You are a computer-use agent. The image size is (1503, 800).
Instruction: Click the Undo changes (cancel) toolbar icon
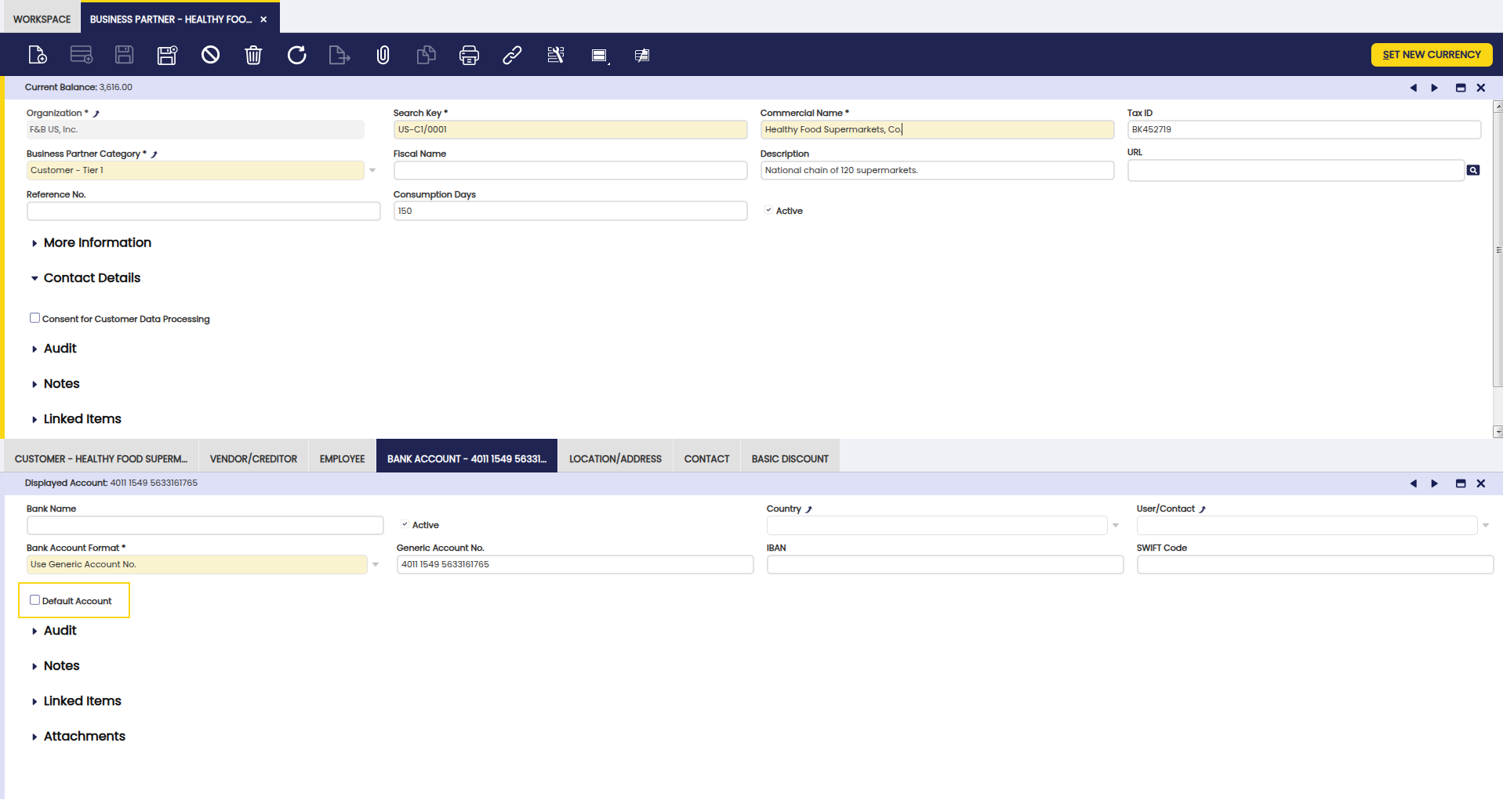[x=210, y=55]
